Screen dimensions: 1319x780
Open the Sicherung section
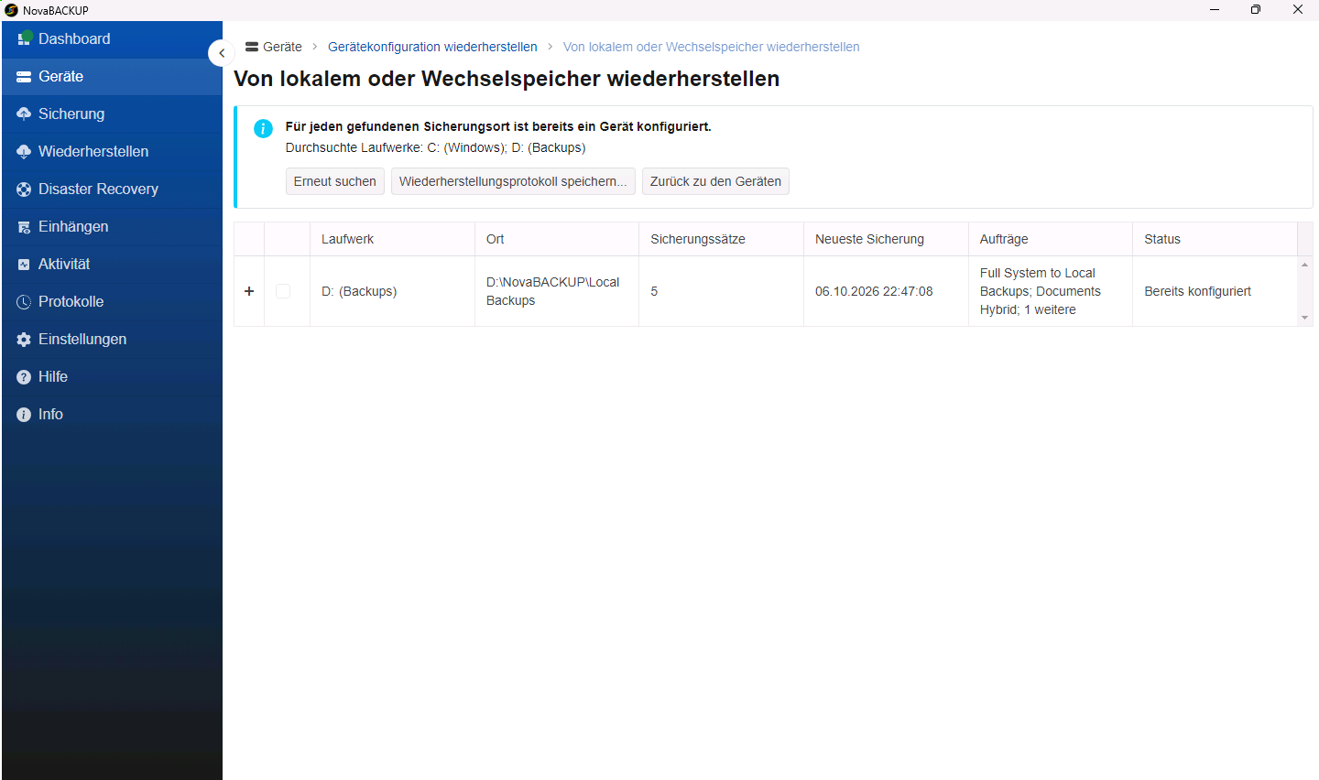[112, 114]
